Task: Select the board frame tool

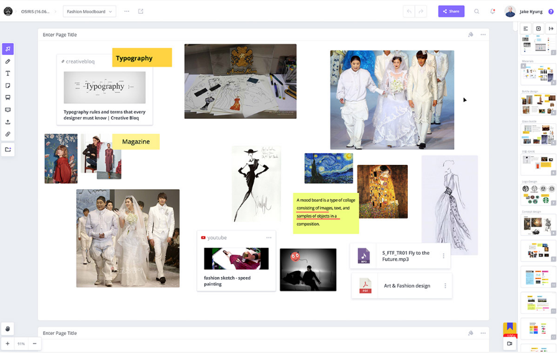Action: [8, 98]
